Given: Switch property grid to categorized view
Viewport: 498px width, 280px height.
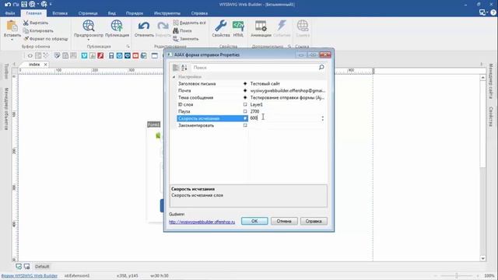Looking at the screenshot, I should [176, 68].
